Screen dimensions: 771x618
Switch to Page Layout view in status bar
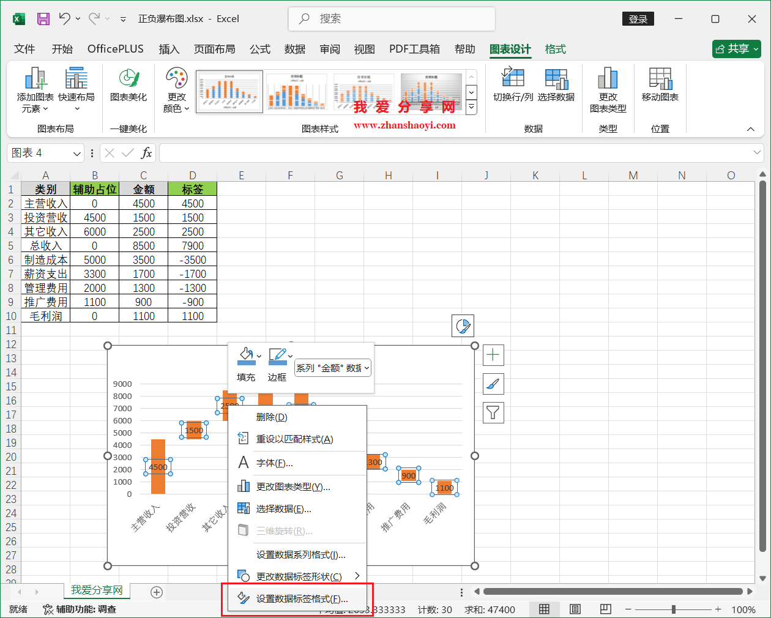(575, 609)
